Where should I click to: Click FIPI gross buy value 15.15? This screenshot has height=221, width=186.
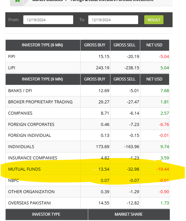tap(104, 57)
